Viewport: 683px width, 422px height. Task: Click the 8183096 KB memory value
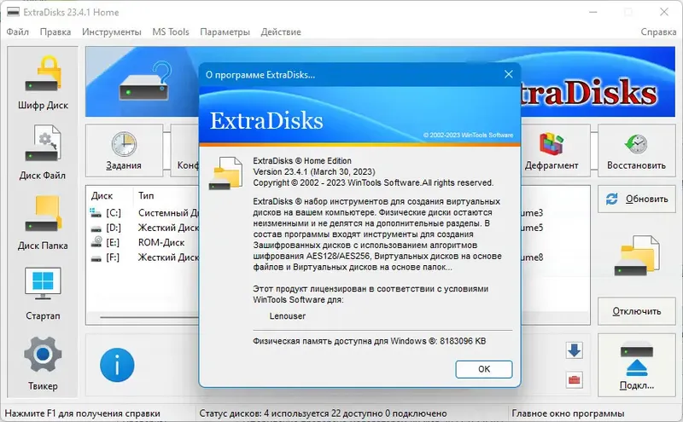[463, 341]
